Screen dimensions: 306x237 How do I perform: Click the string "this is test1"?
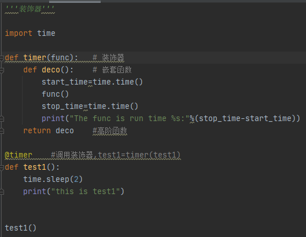(x=85, y=191)
